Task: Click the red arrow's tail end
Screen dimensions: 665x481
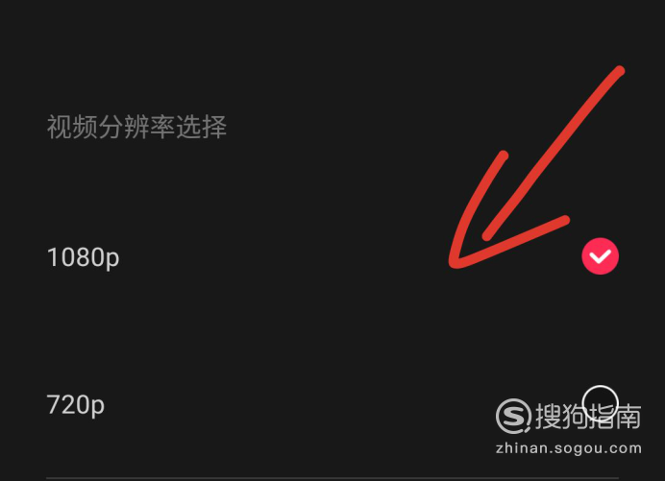Action: pyautogui.click(x=619, y=71)
